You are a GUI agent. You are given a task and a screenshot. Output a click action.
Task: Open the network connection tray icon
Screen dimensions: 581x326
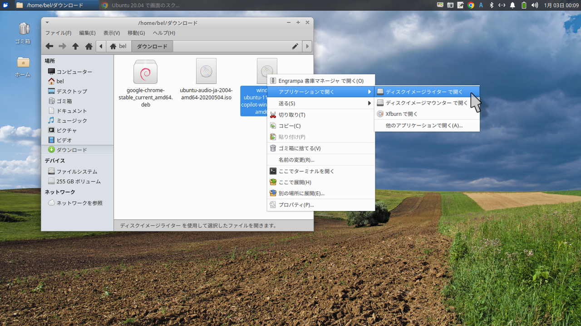click(502, 5)
